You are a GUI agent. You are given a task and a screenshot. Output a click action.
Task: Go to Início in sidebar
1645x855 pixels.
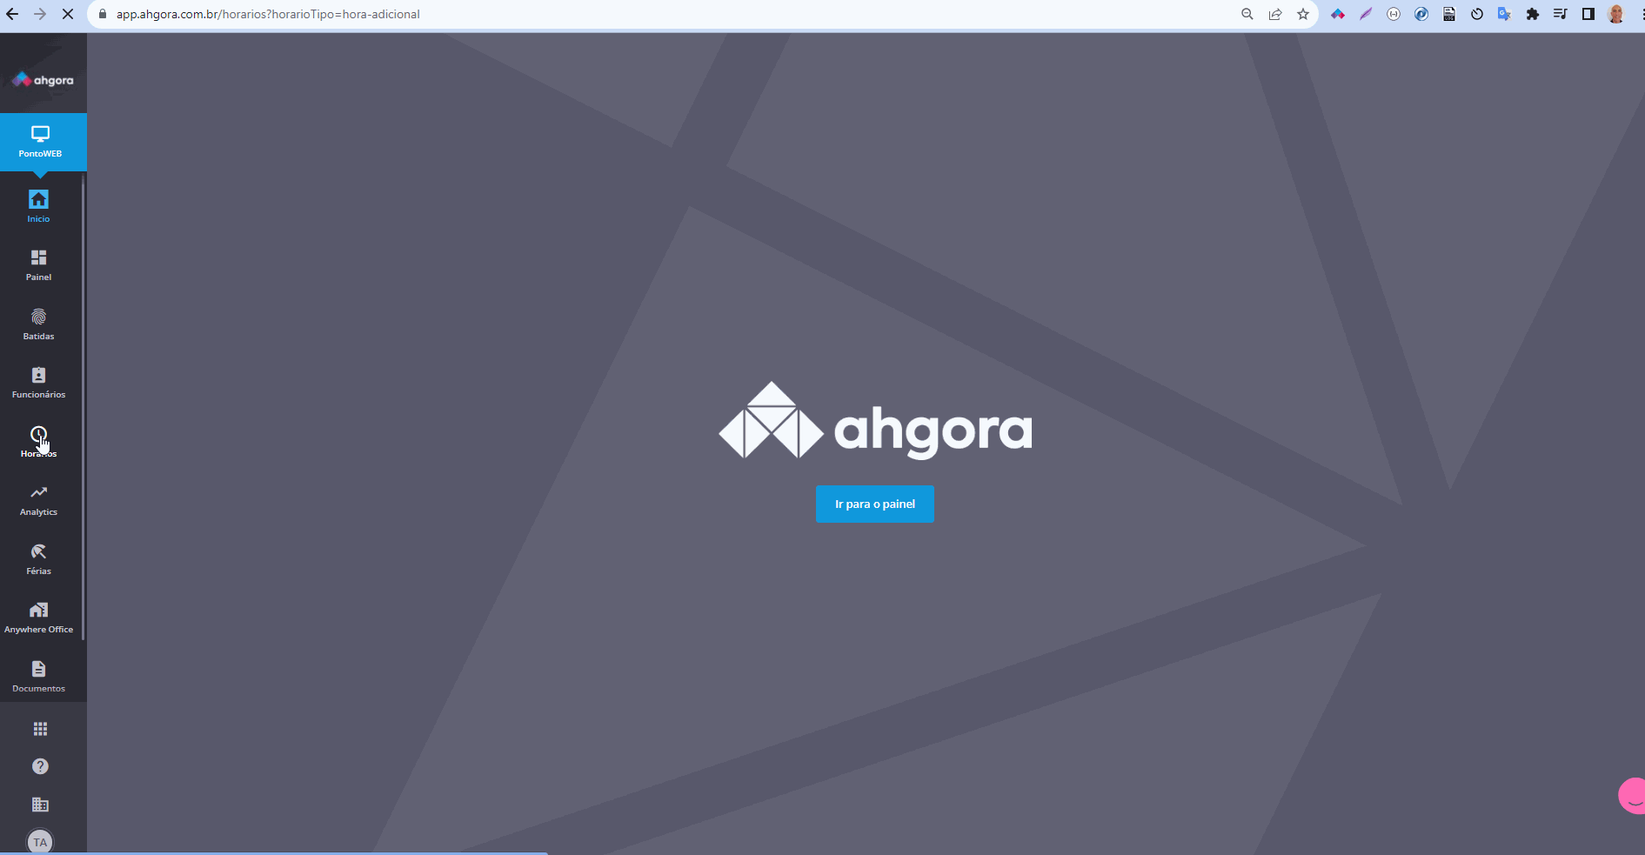tap(38, 206)
